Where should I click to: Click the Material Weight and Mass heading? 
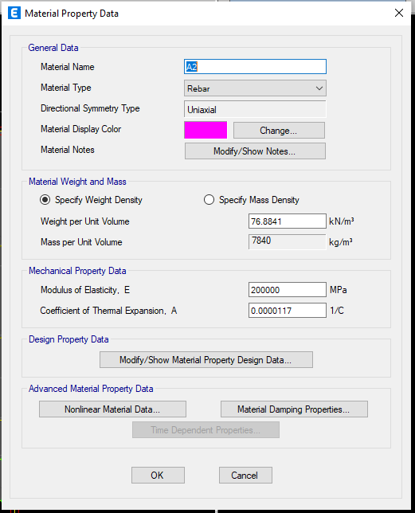[x=77, y=182]
